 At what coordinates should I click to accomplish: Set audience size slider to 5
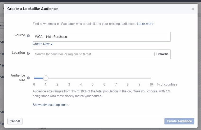(x=92, y=78)
